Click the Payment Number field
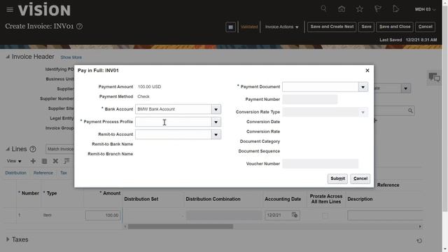The height and width of the screenshot is (252, 448). (x=309, y=99)
